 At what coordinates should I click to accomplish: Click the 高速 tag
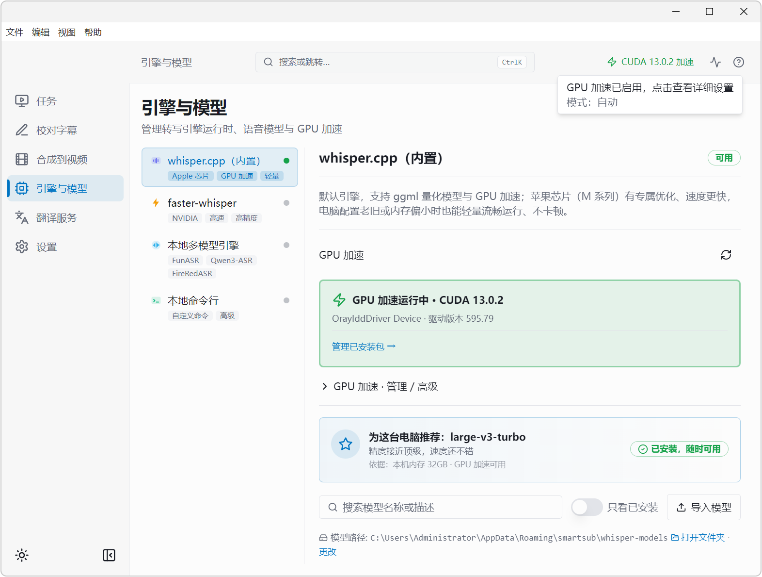(217, 218)
